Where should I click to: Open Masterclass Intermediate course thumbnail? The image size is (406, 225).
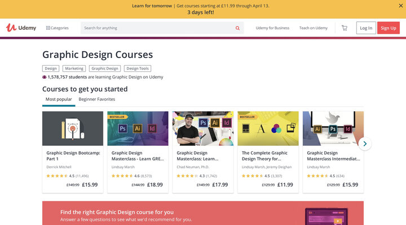[333, 128]
